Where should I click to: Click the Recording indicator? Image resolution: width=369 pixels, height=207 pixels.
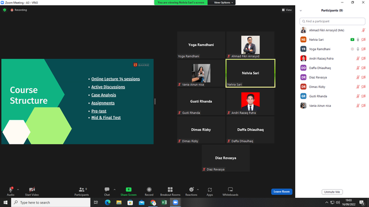pos(19,10)
